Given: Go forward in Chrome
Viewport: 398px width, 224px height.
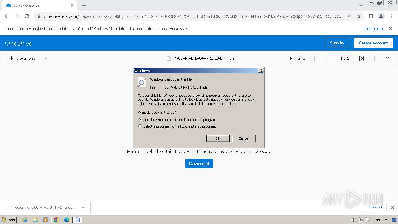Looking at the screenshot, I should coord(17,16).
